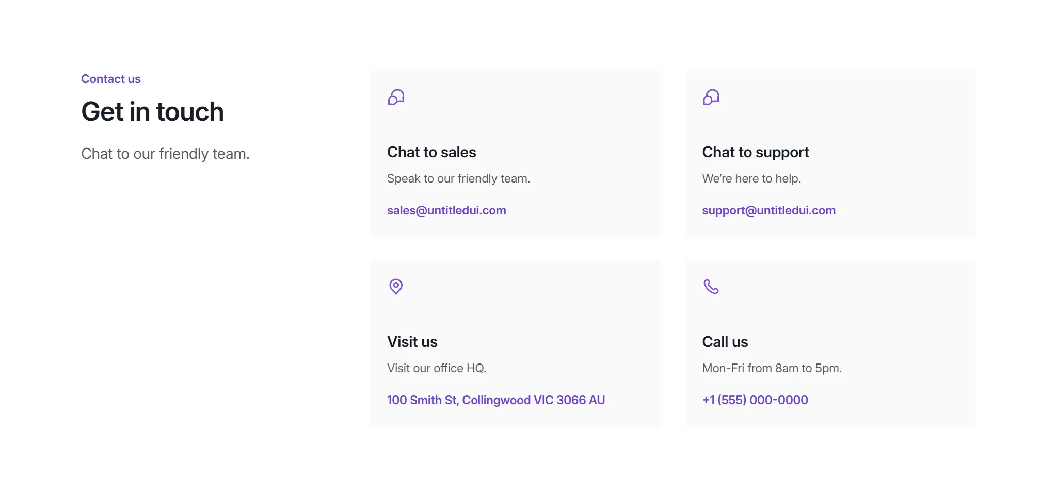Select the Chat to support card title

click(756, 153)
